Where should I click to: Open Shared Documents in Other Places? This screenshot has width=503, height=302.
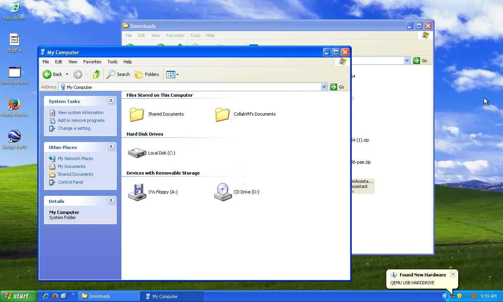75,174
